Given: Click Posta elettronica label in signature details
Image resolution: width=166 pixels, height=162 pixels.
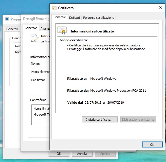Looking at the screenshot, I should 40,72.
